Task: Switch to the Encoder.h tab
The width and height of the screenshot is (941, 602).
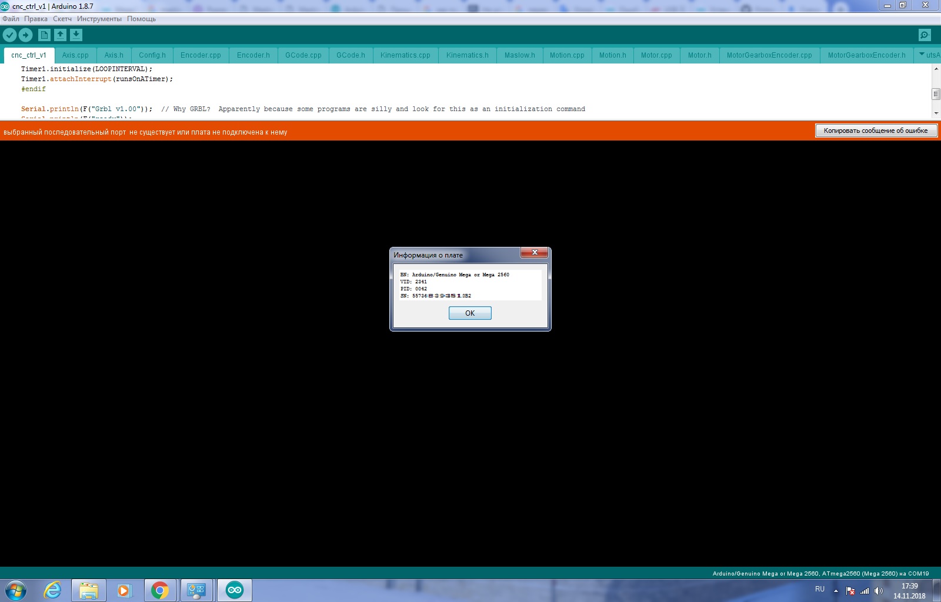Action: click(x=253, y=55)
